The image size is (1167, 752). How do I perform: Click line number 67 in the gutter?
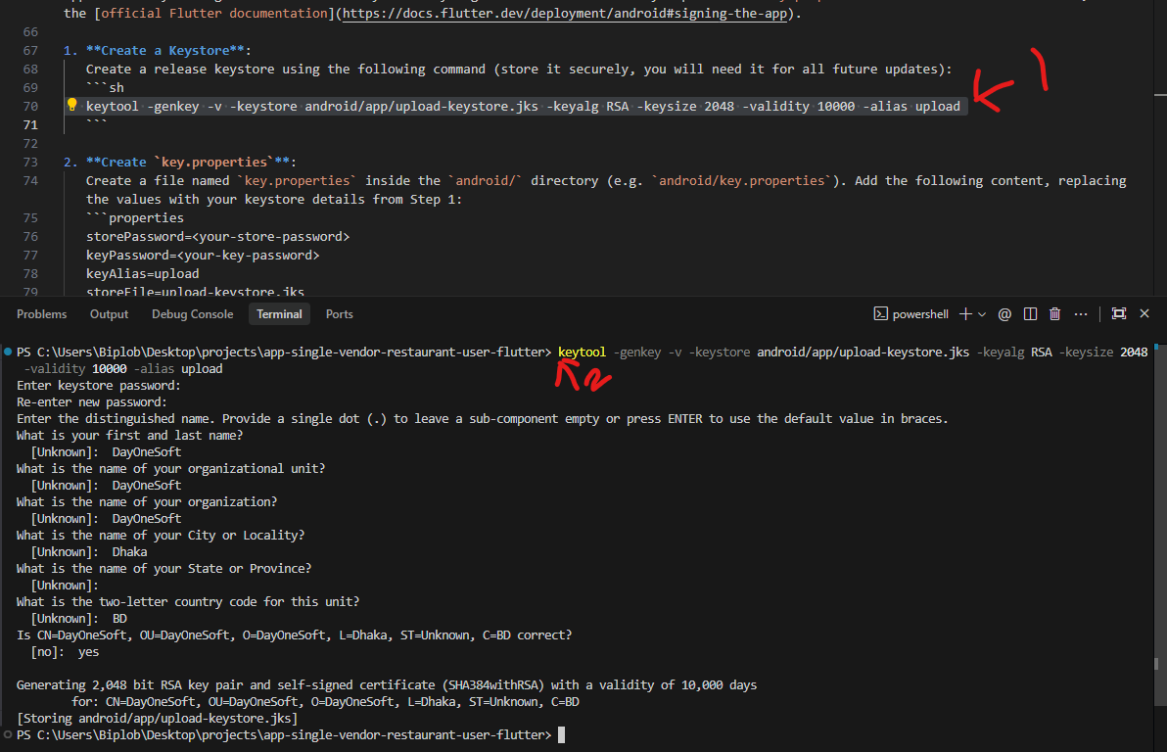30,51
